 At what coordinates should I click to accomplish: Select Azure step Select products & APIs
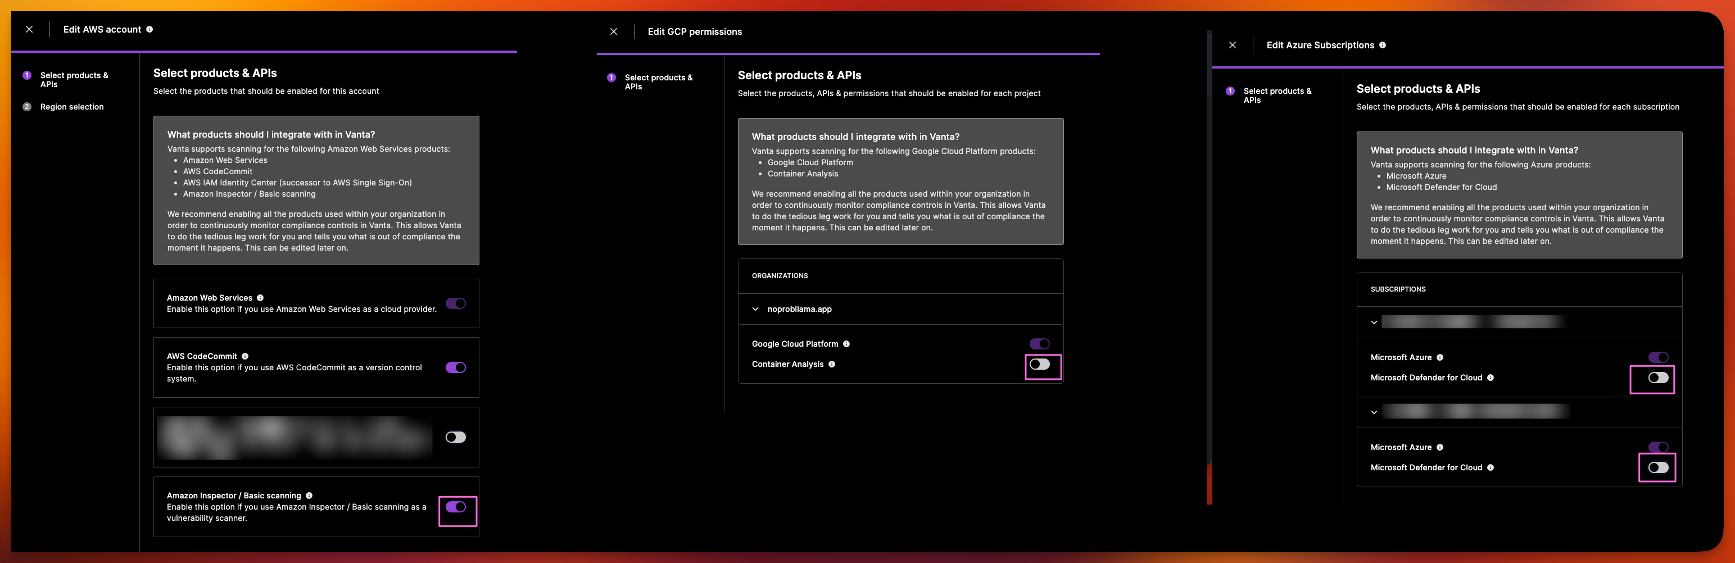point(1270,96)
